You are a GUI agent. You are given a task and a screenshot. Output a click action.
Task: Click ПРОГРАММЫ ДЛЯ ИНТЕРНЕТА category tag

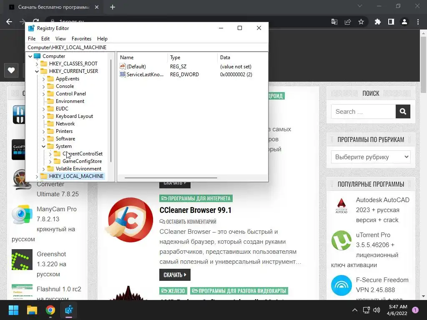(x=196, y=198)
